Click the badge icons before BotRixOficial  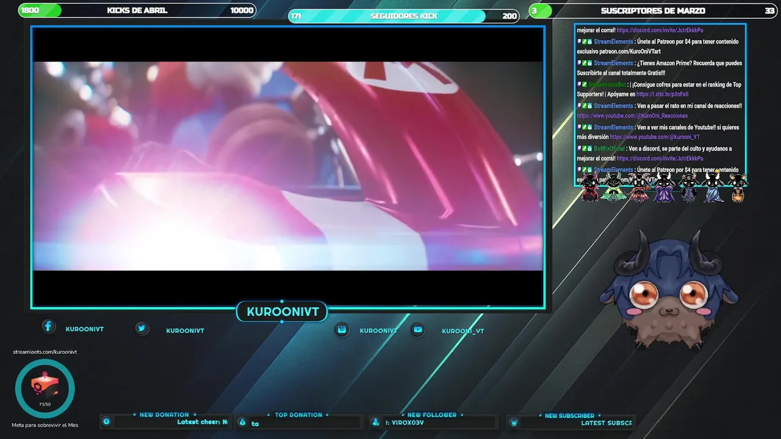click(585, 148)
